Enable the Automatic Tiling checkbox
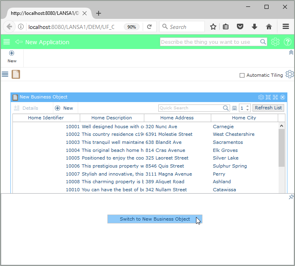Viewport: 295px width, 266px height. [242, 75]
